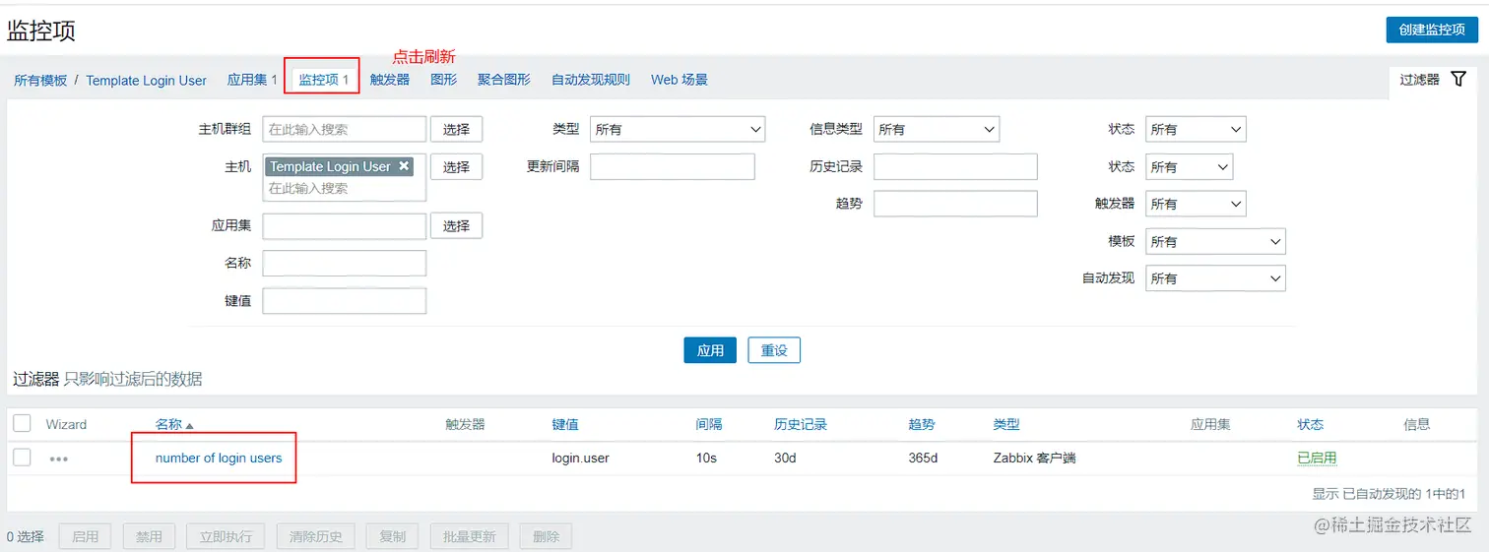This screenshot has width=1489, height=552.
Task: Open the 信息类型 dropdown
Action: tap(937, 129)
